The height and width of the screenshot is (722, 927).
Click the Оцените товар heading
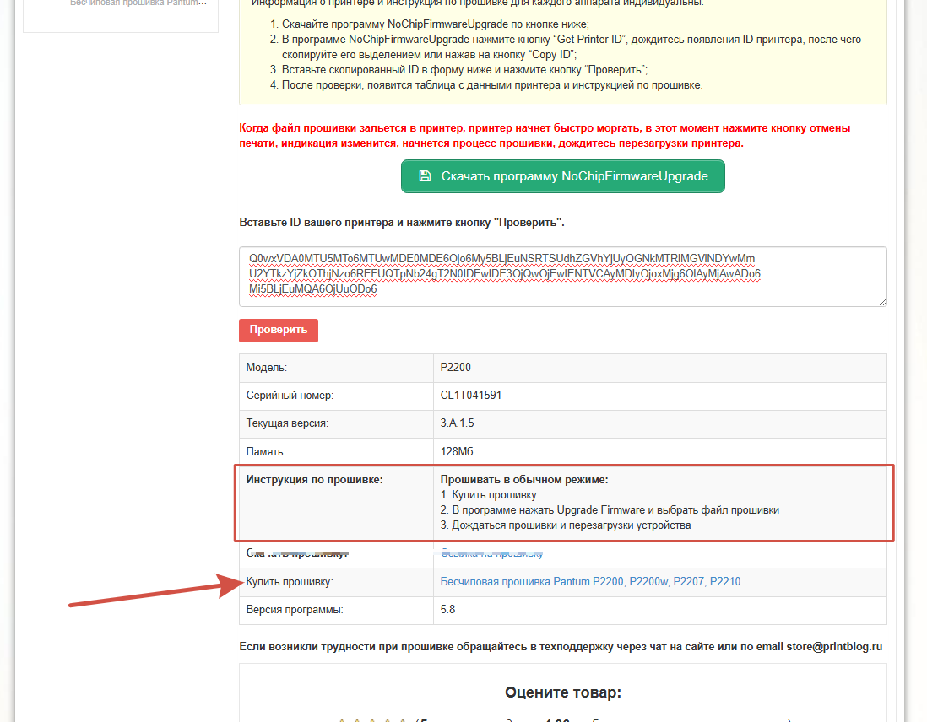coord(562,692)
